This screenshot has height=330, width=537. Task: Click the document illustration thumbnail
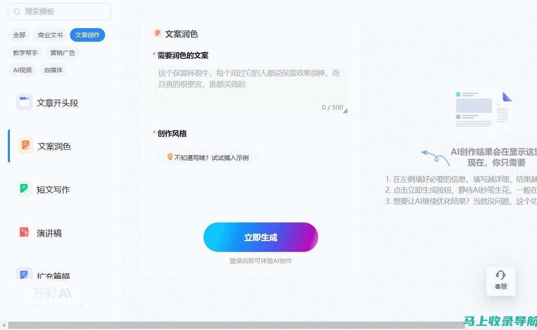484,110
